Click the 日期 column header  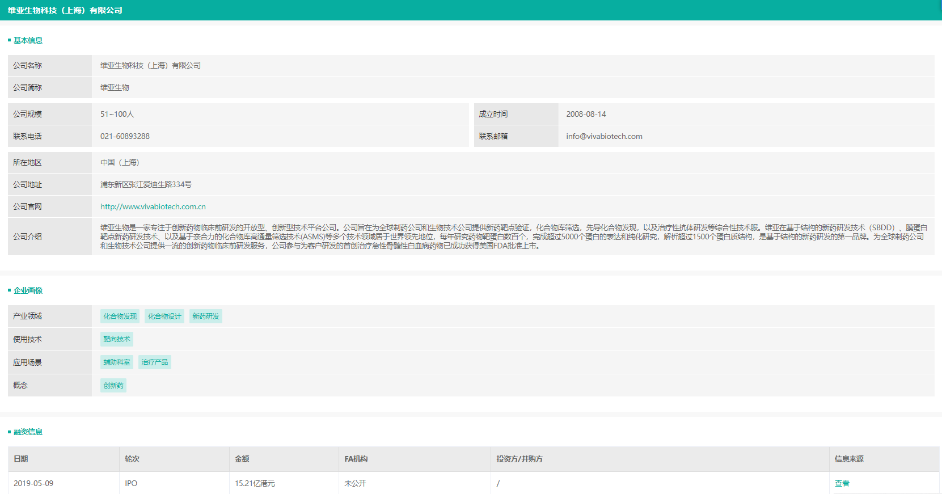click(21, 459)
